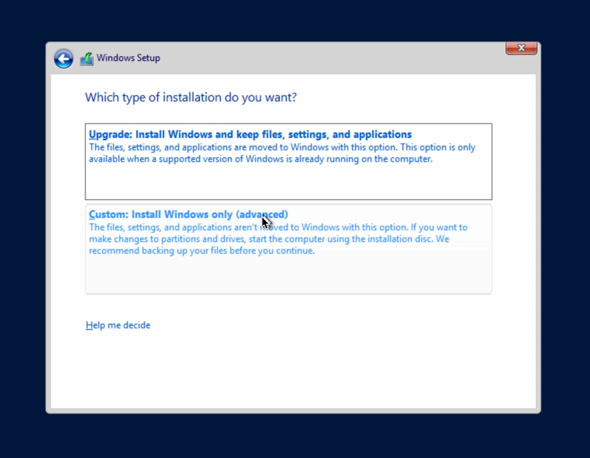Click "We recommend backing up your files" sentence

[x=202, y=251]
